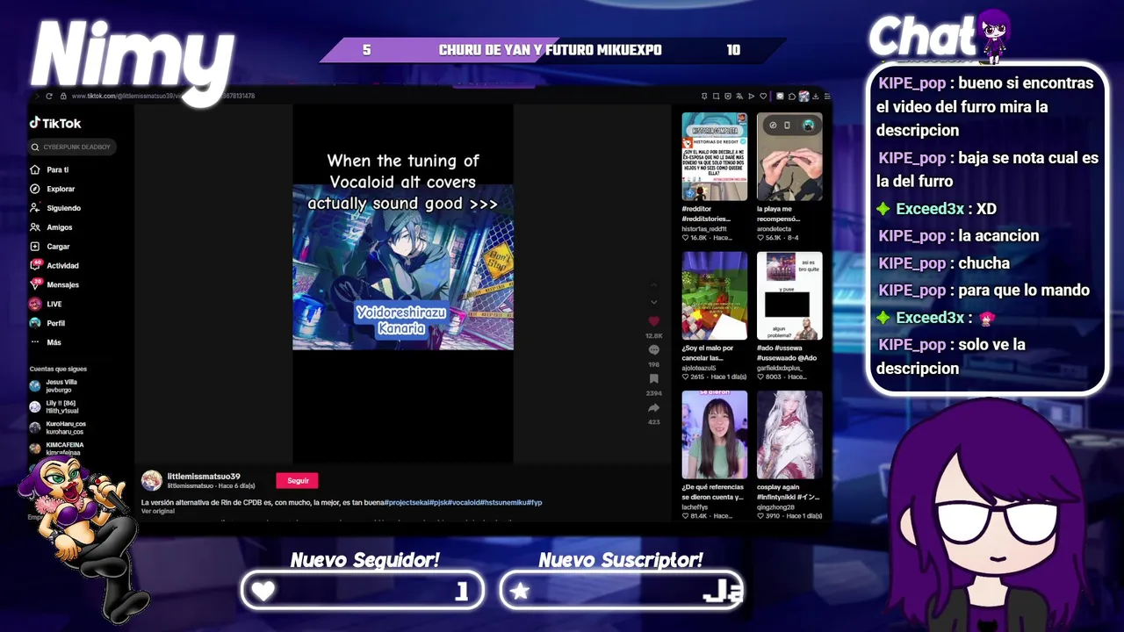This screenshot has height=632, width=1124.
Task: Click the search magnifier icon
Action: click(35, 147)
